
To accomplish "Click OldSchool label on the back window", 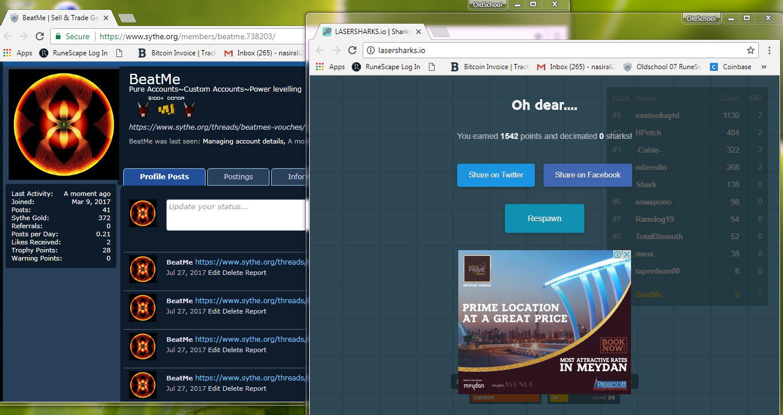I will (487, 5).
